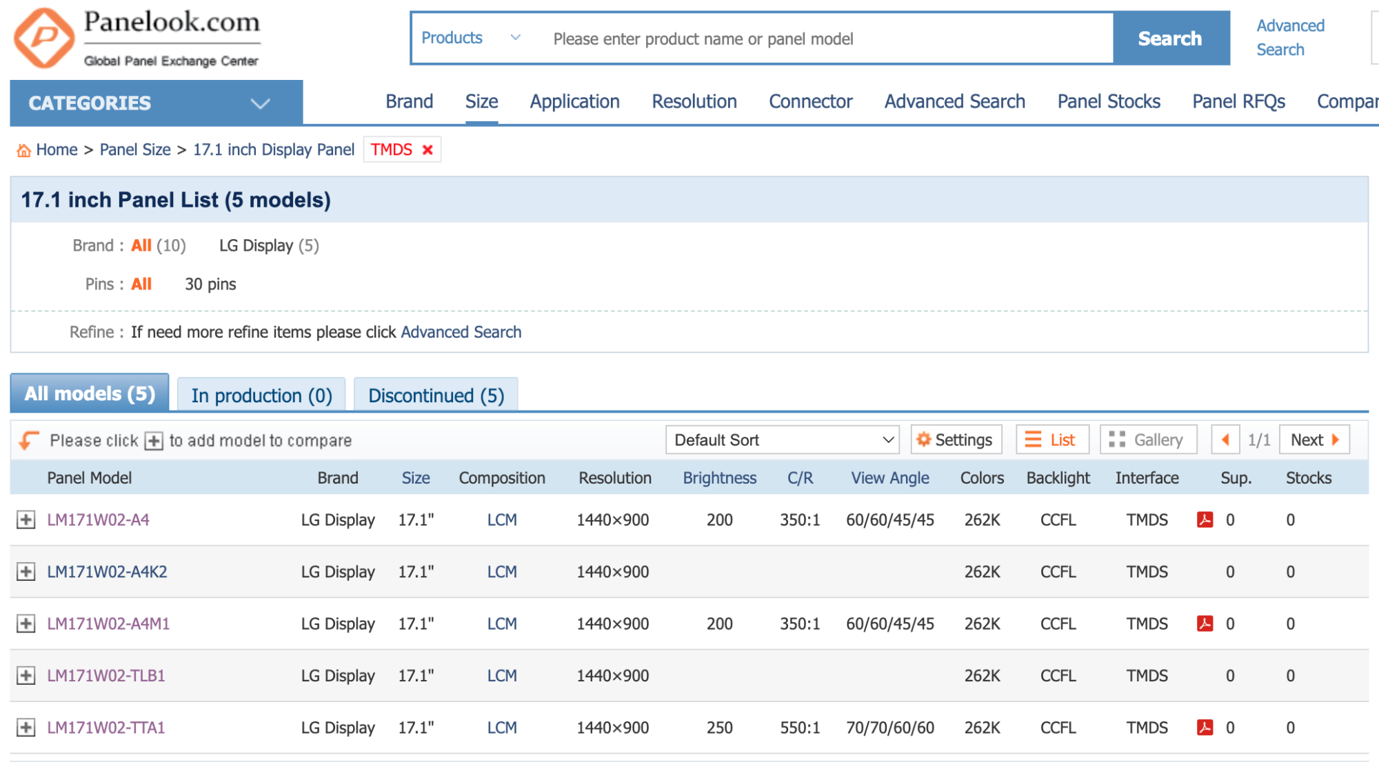Viewport: 1379px width, 762px height.
Task: Select All brand filter
Action: [141, 245]
